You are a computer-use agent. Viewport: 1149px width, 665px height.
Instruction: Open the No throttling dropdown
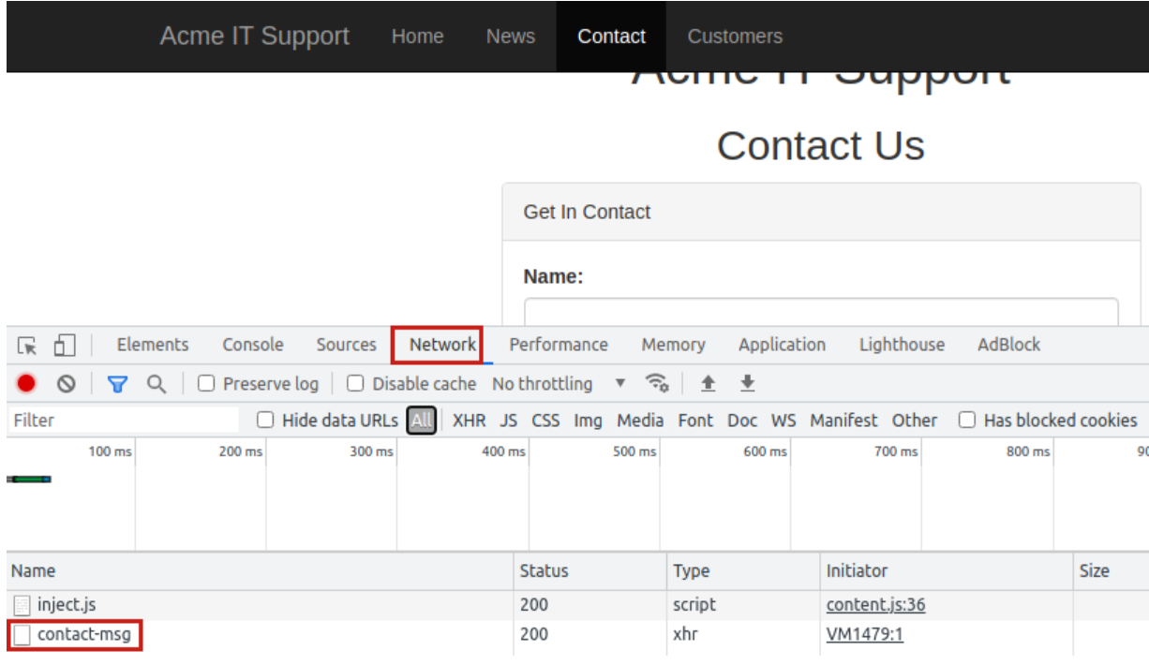(x=559, y=384)
